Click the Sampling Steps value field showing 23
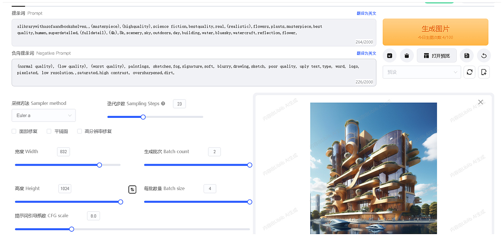The image size is (504, 238). click(x=180, y=104)
